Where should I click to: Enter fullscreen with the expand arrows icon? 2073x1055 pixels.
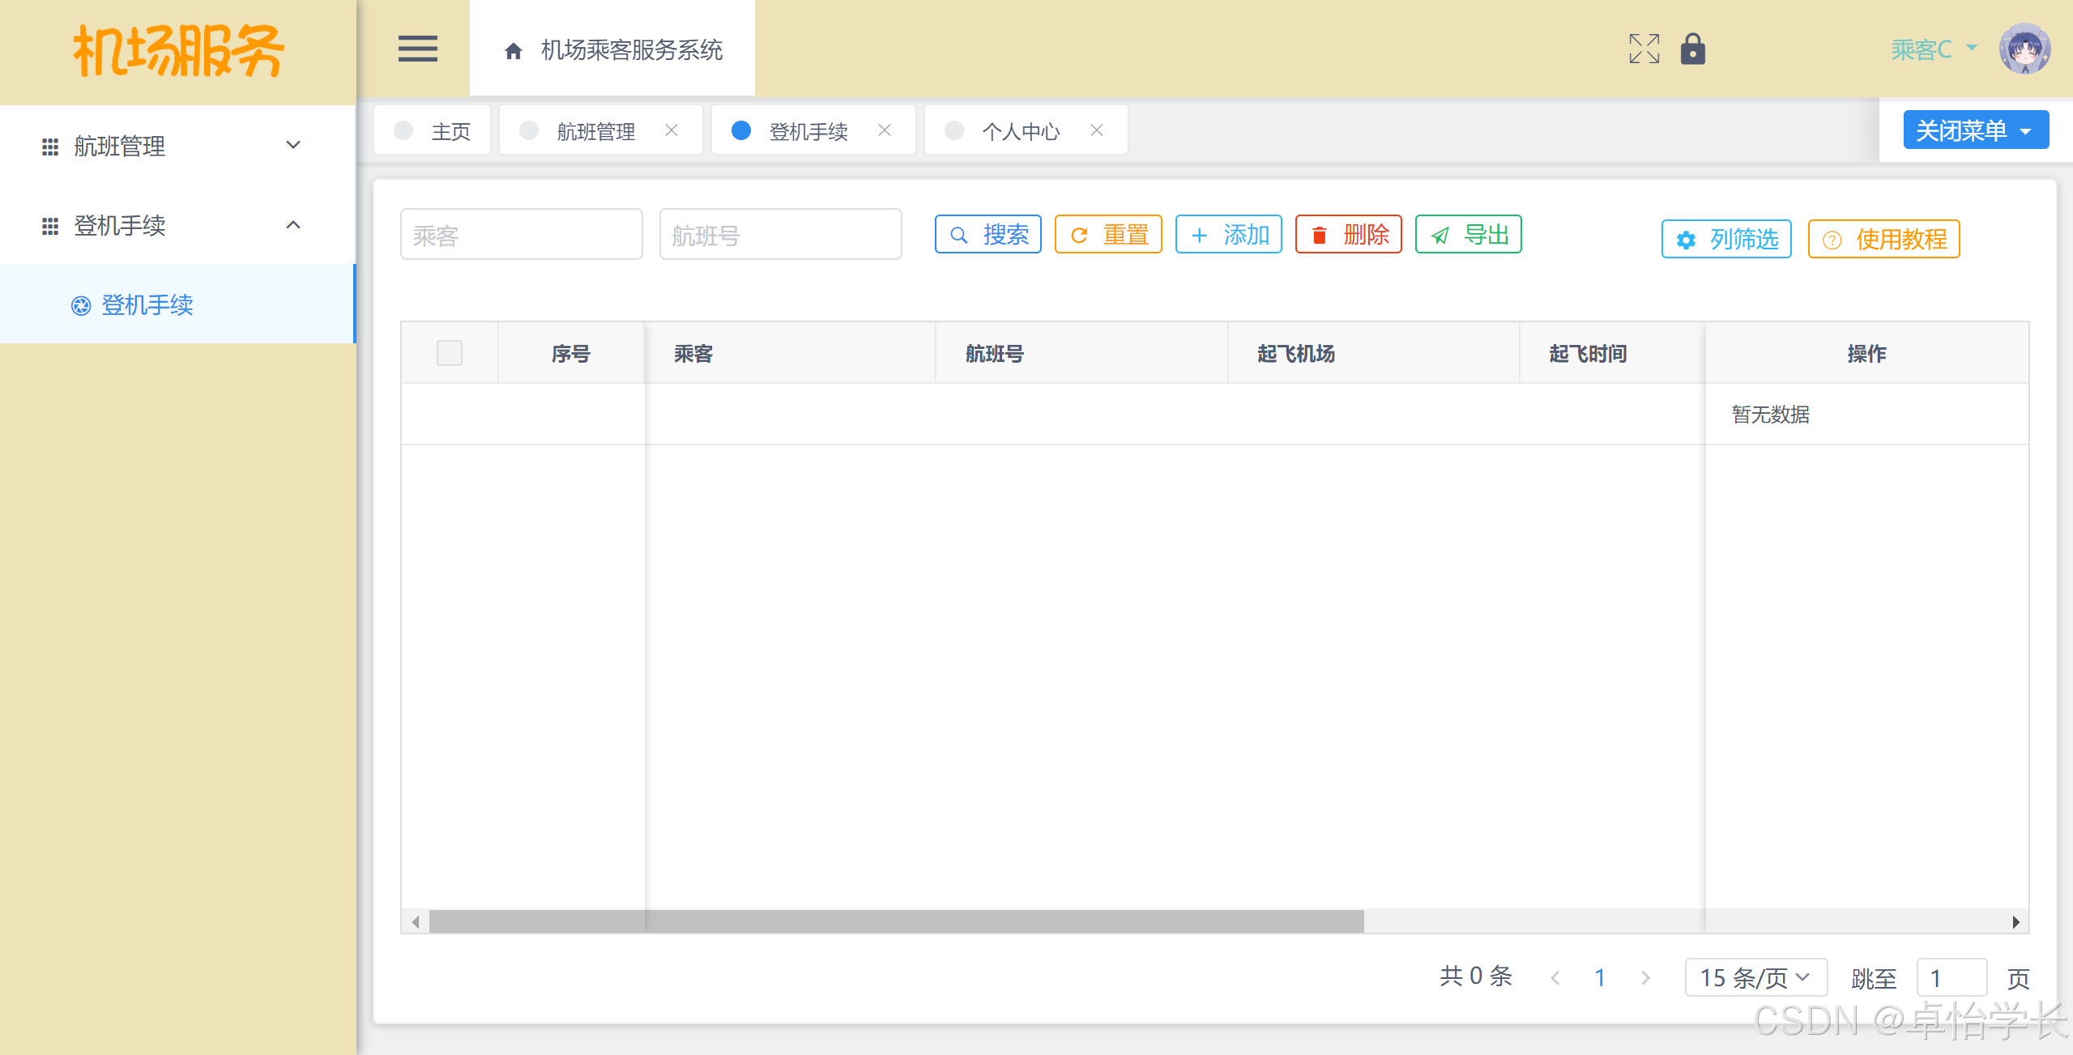click(x=1644, y=49)
